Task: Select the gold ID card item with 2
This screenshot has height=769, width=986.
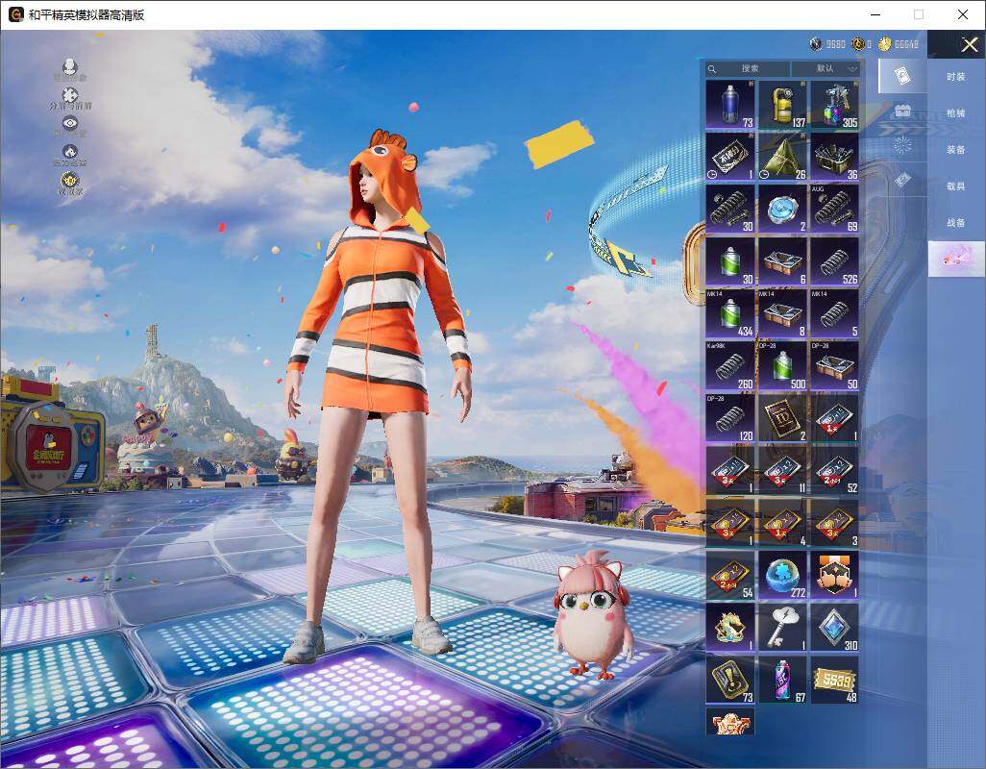Action: click(x=782, y=418)
